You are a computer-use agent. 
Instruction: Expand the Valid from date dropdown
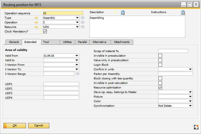[x=77, y=56]
